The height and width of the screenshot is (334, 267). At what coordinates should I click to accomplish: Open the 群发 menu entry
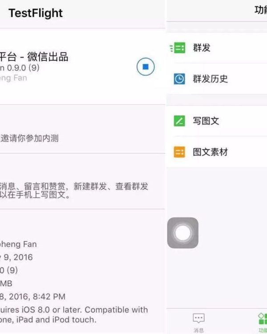point(202,48)
